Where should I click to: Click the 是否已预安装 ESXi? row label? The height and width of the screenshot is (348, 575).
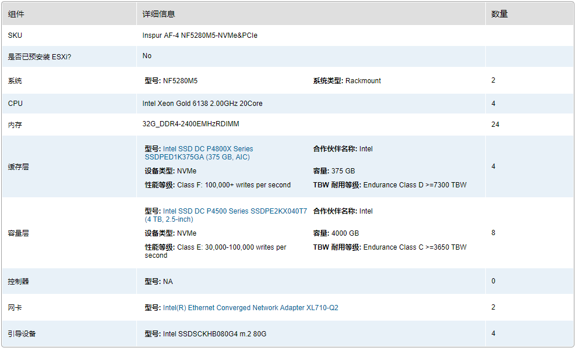pyautogui.click(x=40, y=57)
